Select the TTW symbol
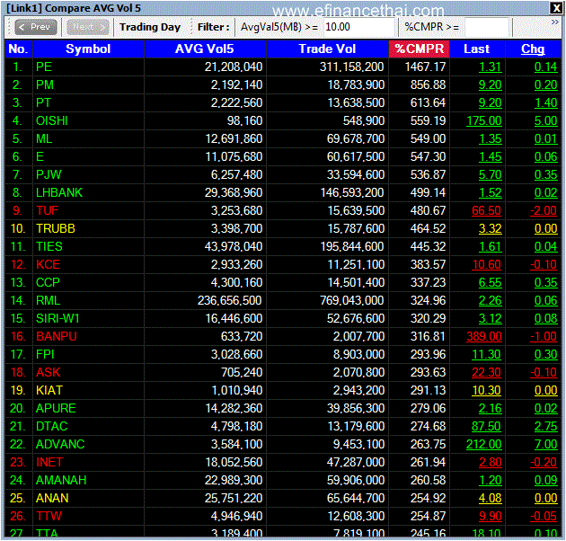The height and width of the screenshot is (541, 566). [x=49, y=516]
